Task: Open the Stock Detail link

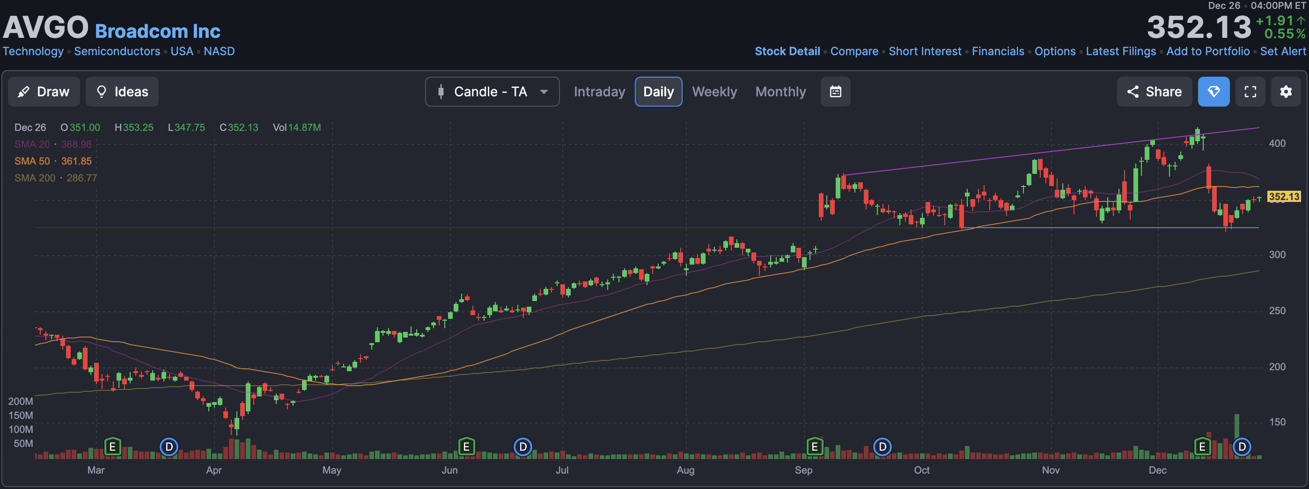Action: 787,51
